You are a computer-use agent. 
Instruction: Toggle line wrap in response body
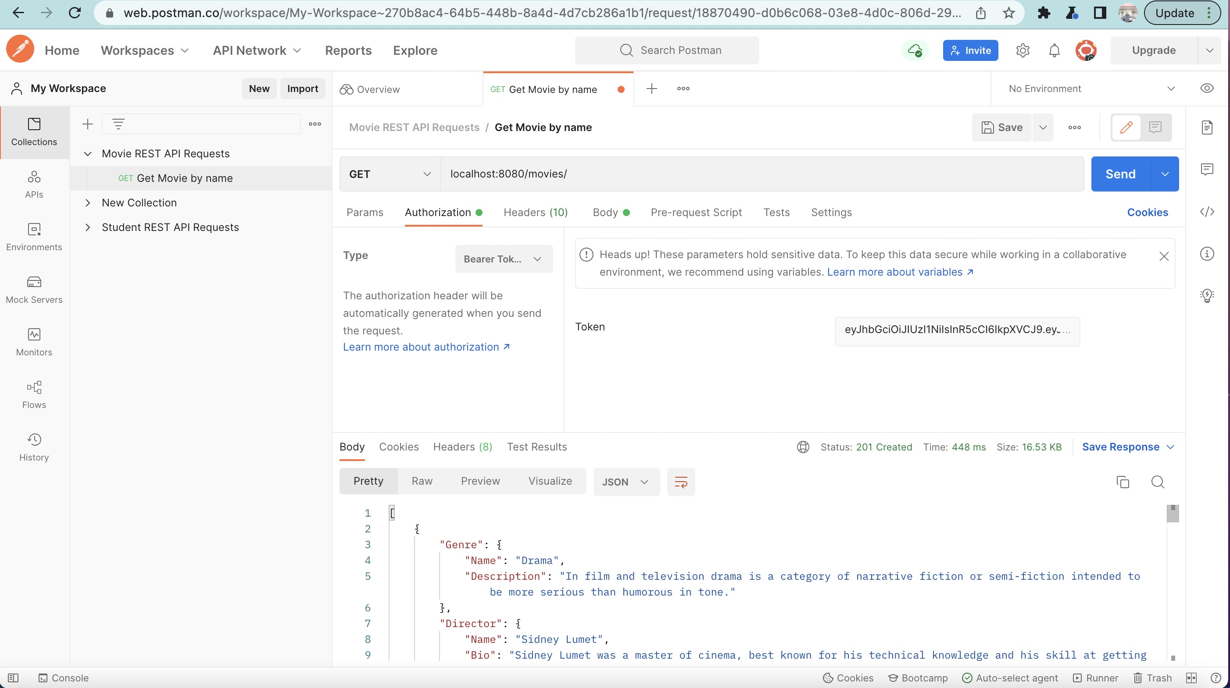point(680,482)
